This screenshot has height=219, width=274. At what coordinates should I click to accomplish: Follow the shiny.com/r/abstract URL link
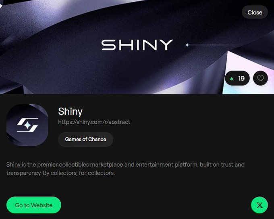click(94, 122)
